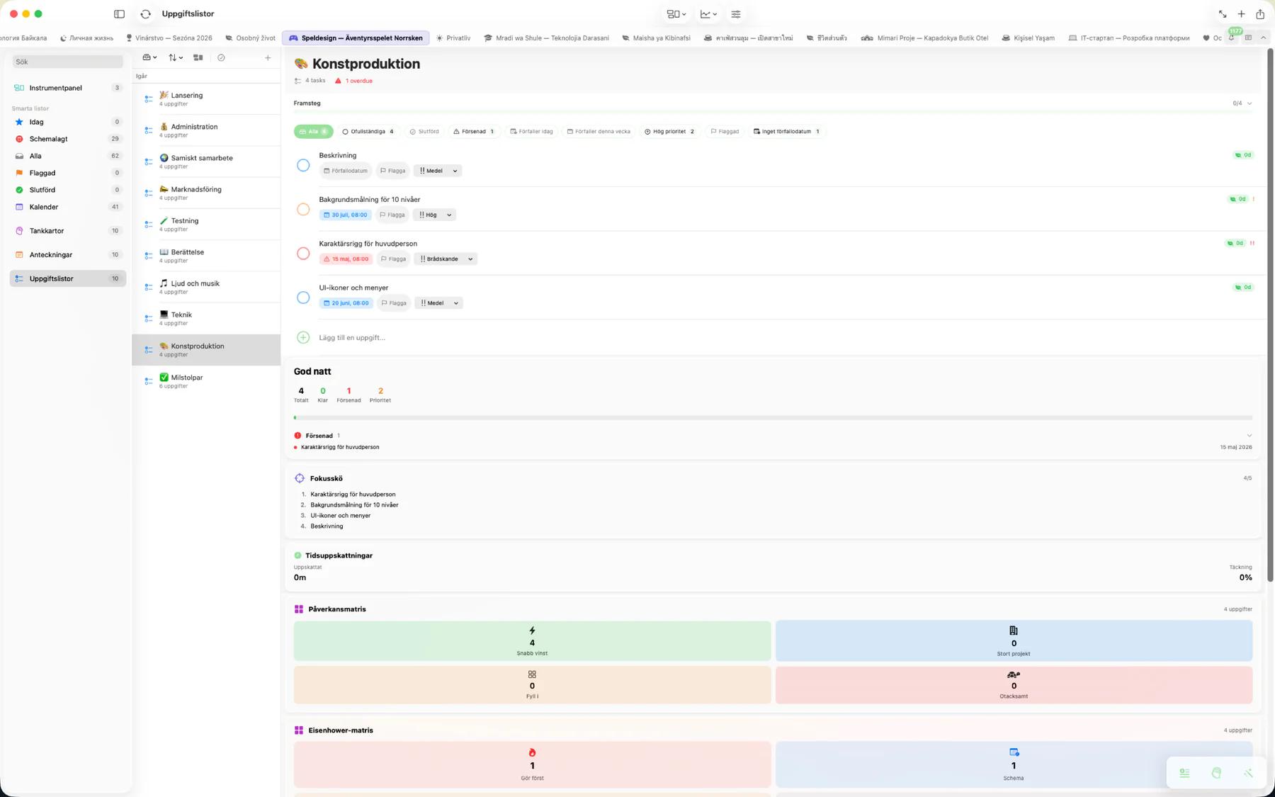1275x797 pixels.
Task: Collapse the Försenad section chevron
Action: 1249,436
